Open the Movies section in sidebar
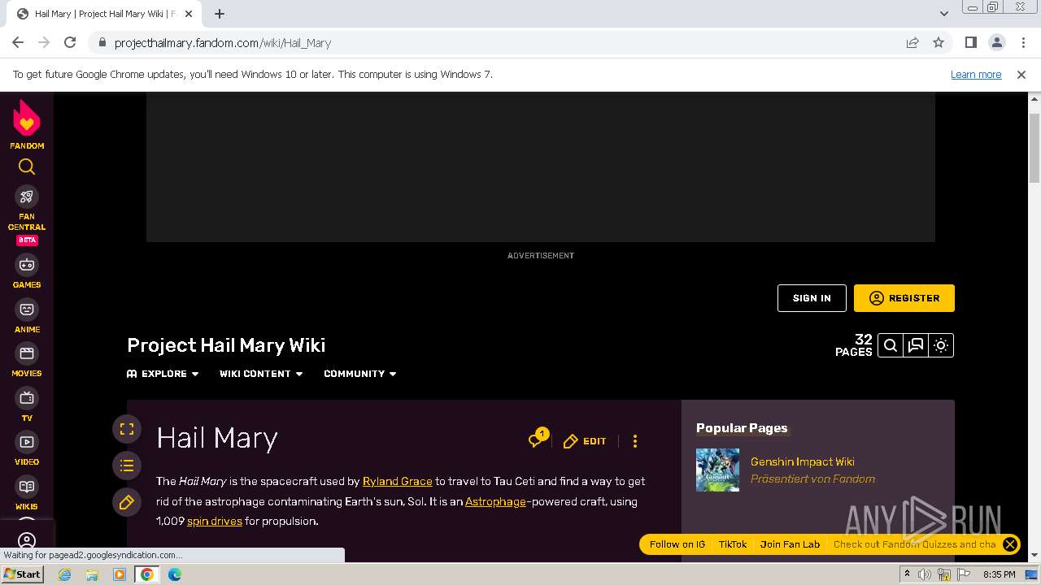The width and height of the screenshot is (1041, 585). [x=27, y=361]
